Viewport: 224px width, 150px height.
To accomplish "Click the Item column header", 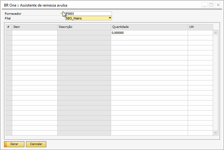I will (34, 27).
